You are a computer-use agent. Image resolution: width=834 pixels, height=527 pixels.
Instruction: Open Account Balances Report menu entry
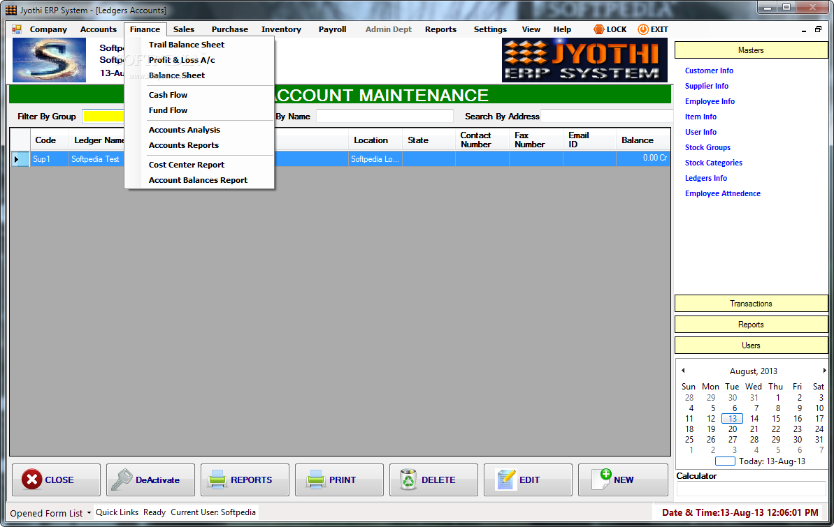[x=199, y=180]
